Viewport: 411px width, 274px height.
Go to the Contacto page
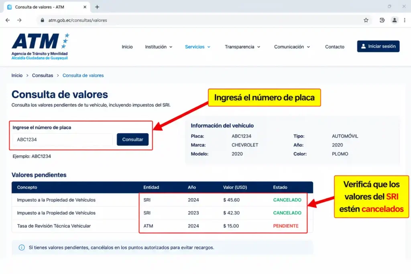(x=335, y=47)
